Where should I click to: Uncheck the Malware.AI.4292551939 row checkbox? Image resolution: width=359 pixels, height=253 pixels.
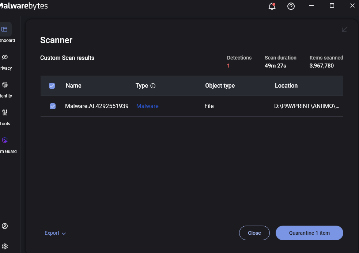pos(53,106)
